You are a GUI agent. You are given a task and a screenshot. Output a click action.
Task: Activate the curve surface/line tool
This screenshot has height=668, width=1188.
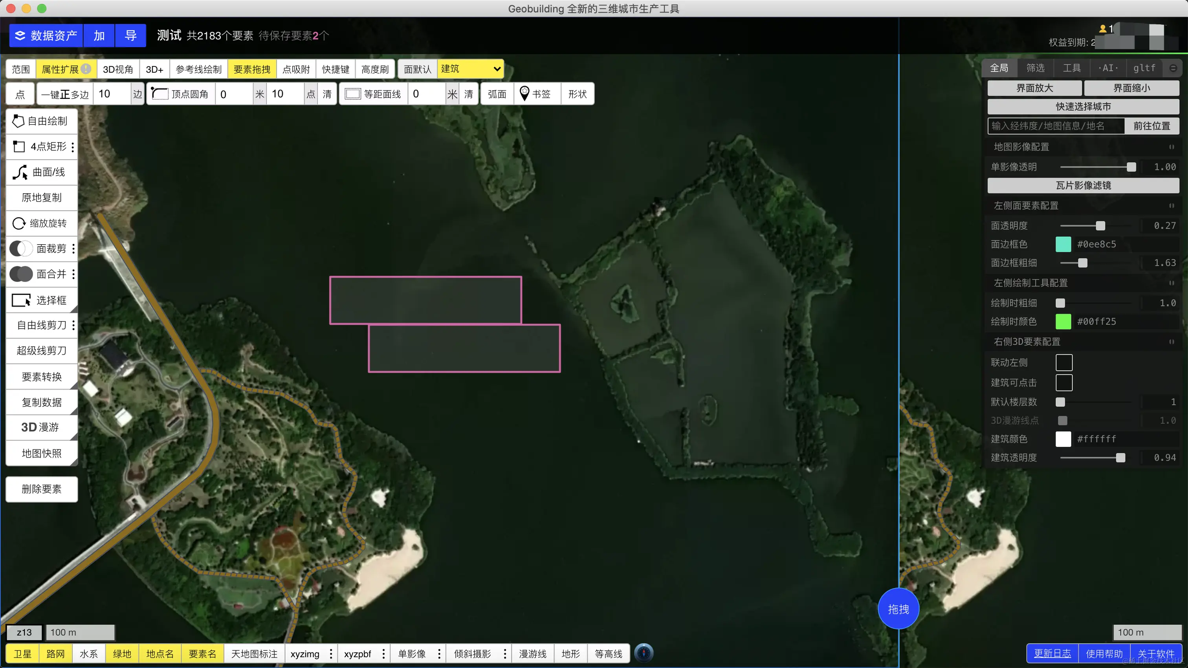(41, 172)
